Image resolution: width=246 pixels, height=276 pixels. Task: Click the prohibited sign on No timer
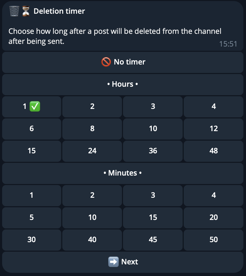[x=106, y=62]
